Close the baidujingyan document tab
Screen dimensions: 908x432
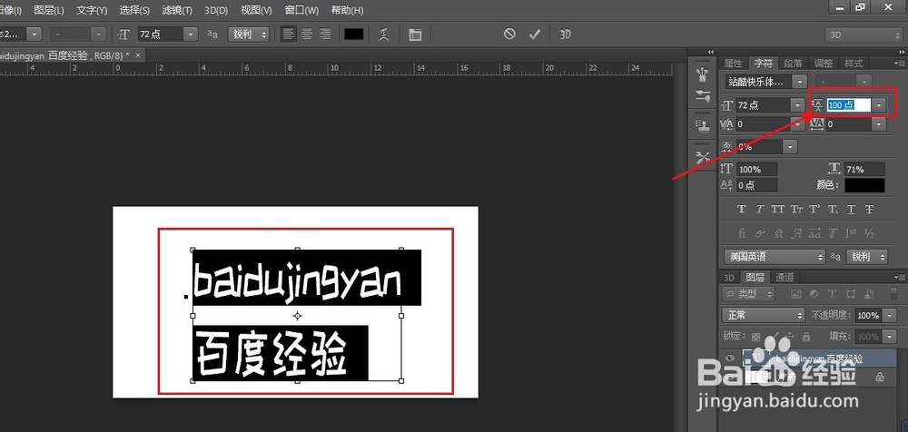click(138, 55)
